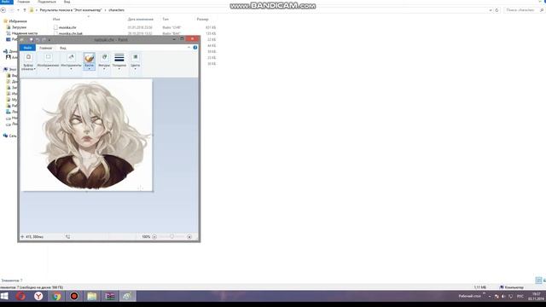Open Paint help with the question mark icon
The height and width of the screenshot is (307, 546).
[x=195, y=48]
